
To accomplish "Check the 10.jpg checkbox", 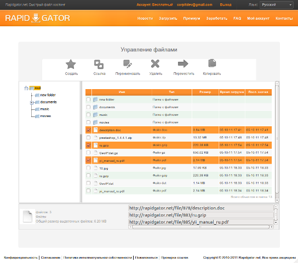I will pyautogui.click(x=88, y=168).
